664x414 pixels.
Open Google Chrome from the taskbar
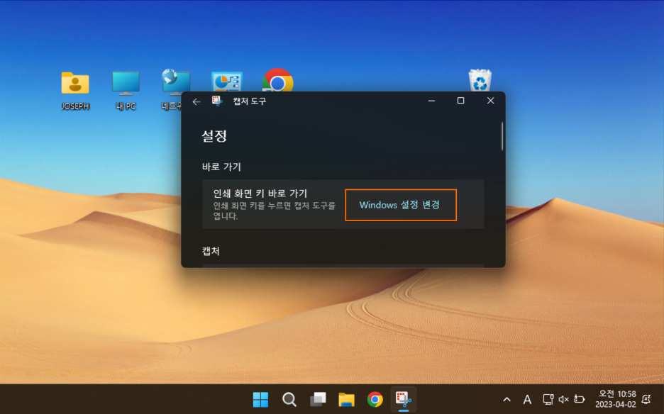coord(375,399)
